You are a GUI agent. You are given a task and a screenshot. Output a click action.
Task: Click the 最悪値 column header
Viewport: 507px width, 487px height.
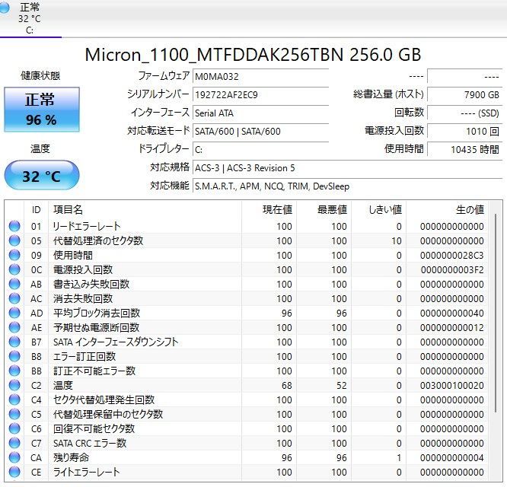coord(324,210)
